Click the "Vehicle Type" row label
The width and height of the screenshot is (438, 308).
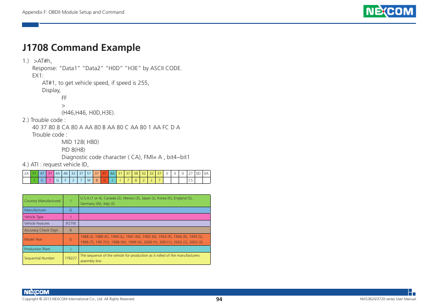tap(34, 217)
